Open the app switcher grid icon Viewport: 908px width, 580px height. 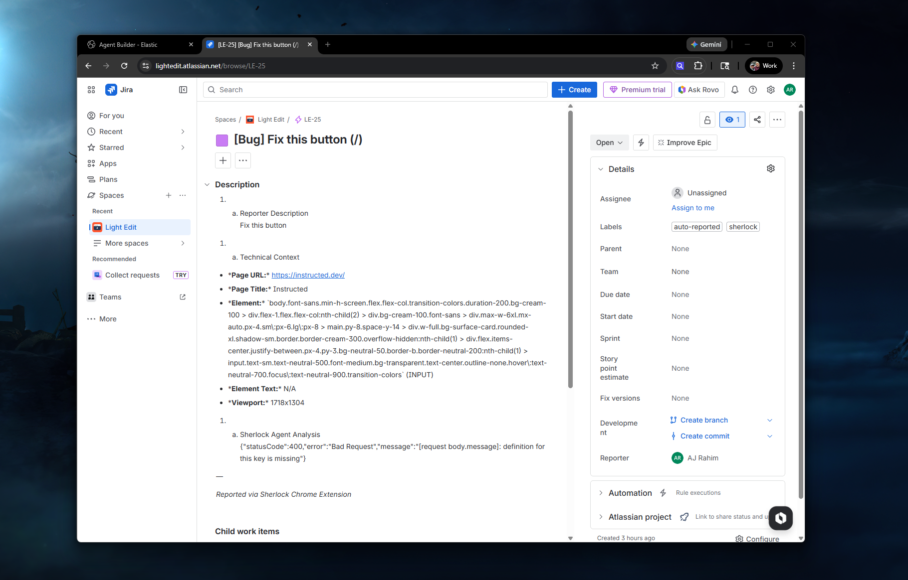click(91, 90)
